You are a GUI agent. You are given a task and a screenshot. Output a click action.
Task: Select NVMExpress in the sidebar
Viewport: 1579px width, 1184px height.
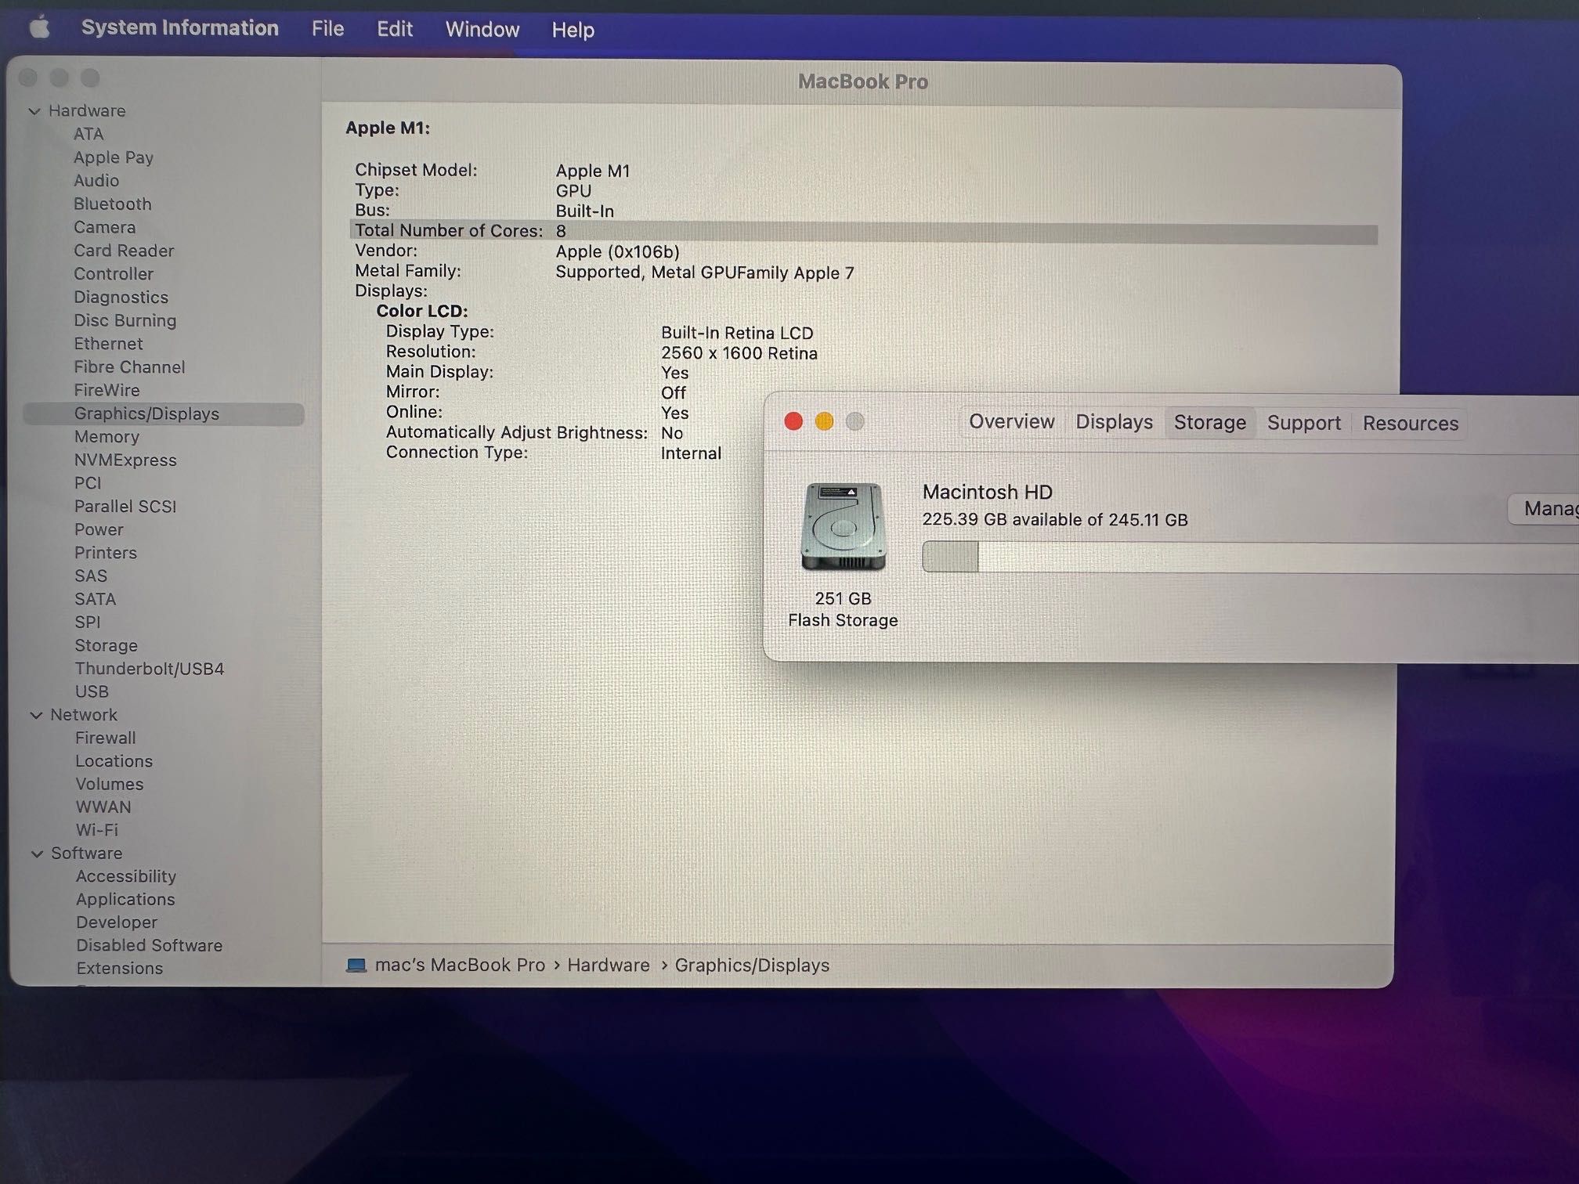125,460
